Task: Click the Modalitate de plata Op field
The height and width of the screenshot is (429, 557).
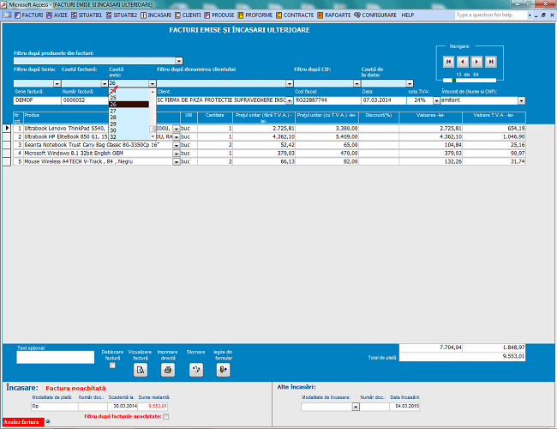Action: pyautogui.click(x=55, y=406)
